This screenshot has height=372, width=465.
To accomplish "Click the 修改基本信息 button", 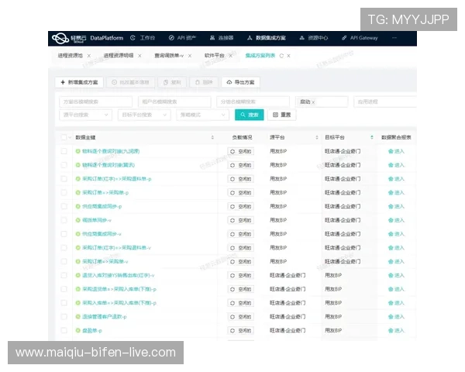I will coord(130,82).
